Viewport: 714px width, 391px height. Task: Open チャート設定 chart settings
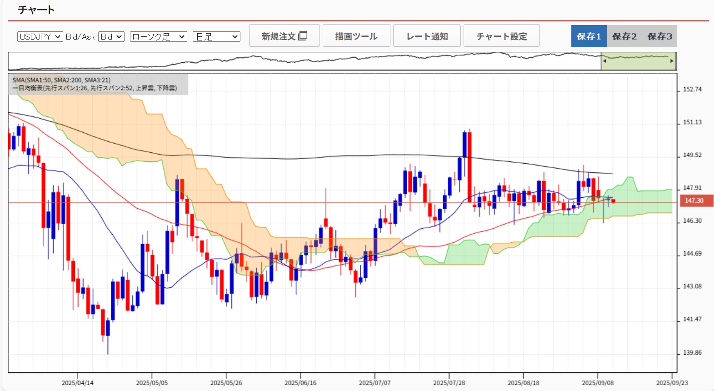[502, 36]
